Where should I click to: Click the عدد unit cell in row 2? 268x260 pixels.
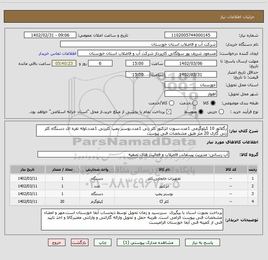point(97,186)
